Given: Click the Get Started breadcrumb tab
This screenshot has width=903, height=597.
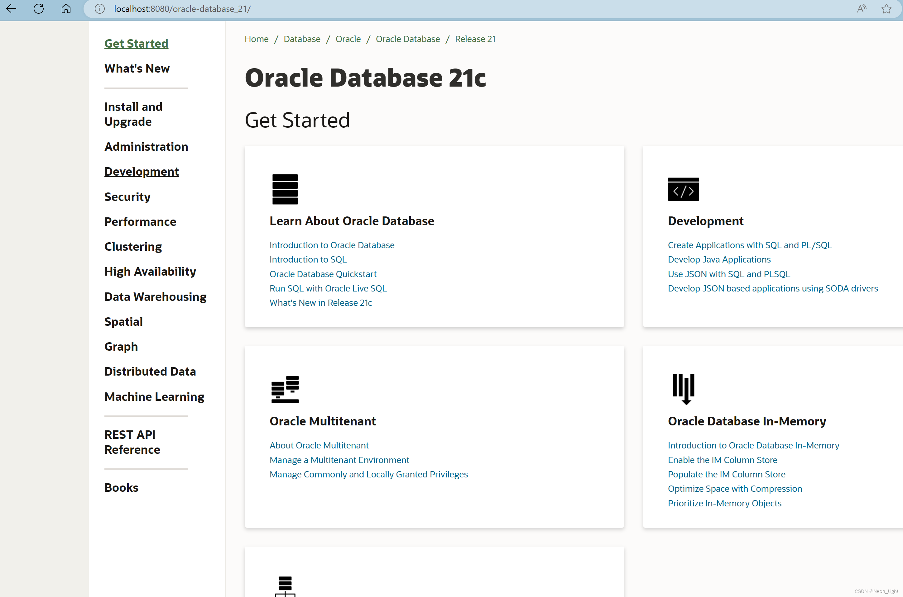Looking at the screenshot, I should pyautogui.click(x=136, y=43).
